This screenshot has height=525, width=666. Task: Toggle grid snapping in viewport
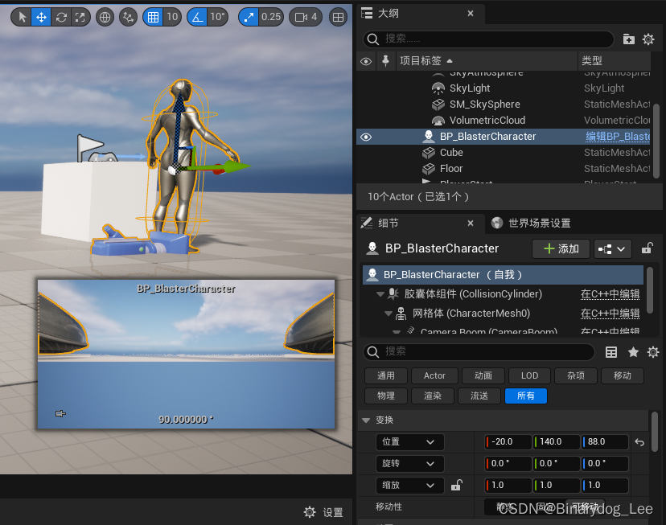pyautogui.click(x=154, y=17)
